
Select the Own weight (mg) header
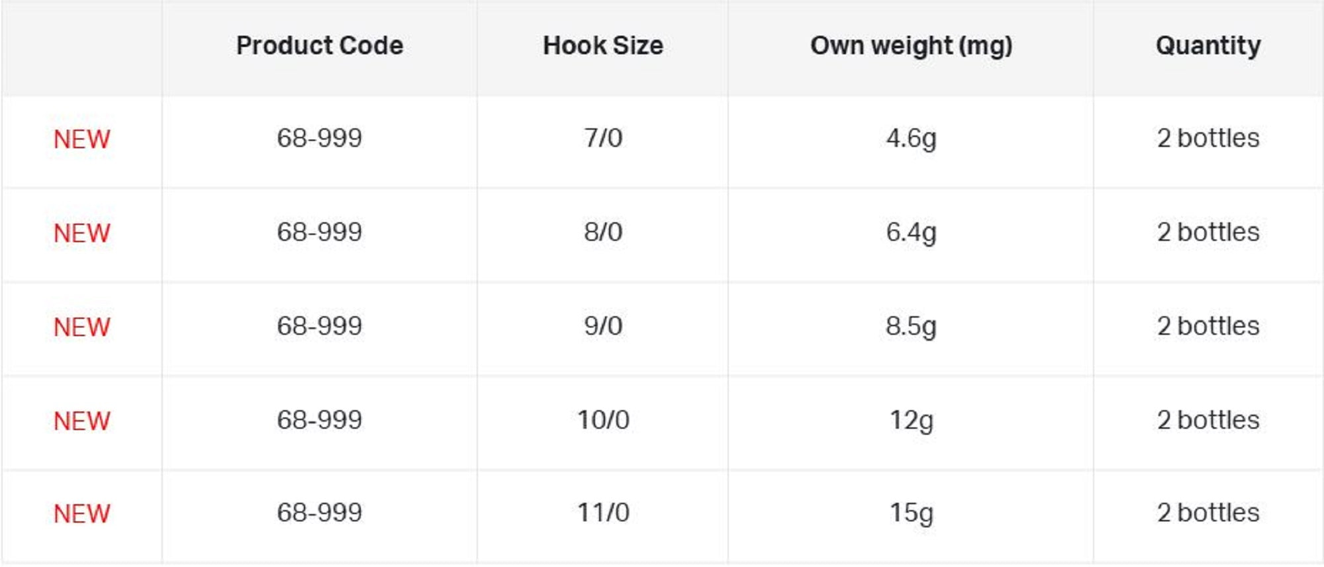(x=911, y=46)
